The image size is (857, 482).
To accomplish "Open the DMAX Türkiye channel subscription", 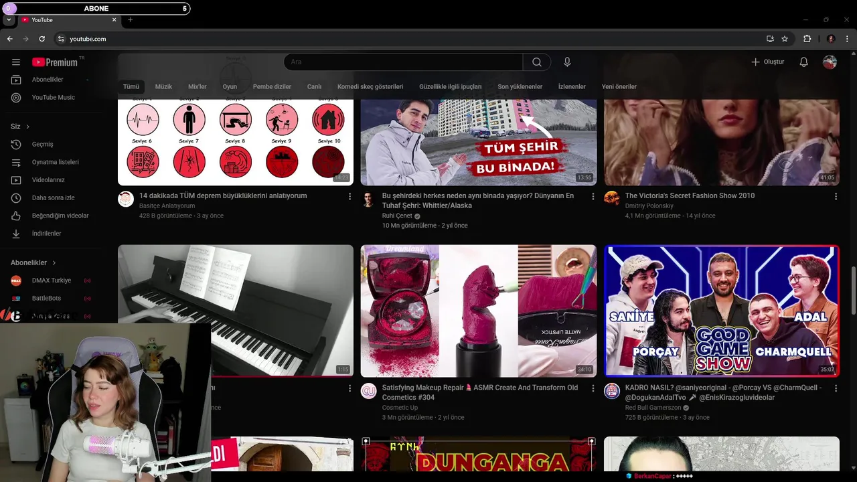I will 52,280.
